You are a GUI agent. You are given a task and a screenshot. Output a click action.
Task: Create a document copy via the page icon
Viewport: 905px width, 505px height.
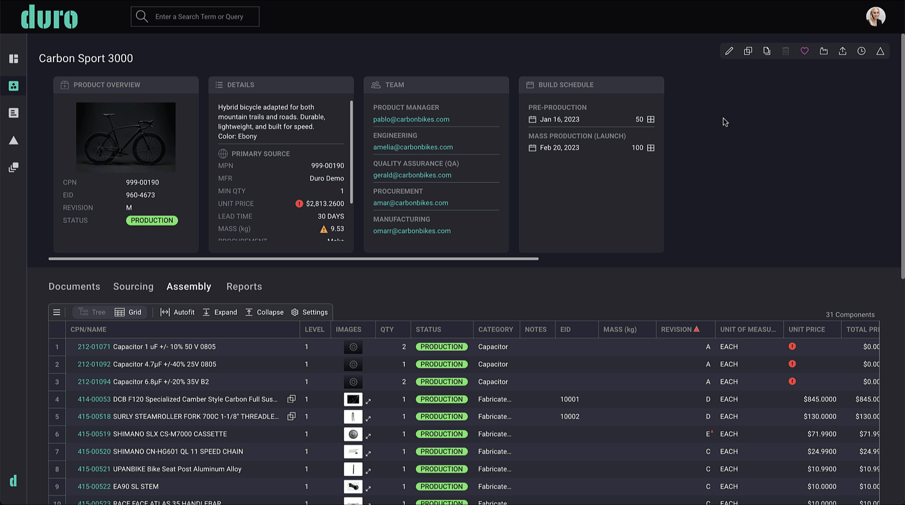[767, 51]
